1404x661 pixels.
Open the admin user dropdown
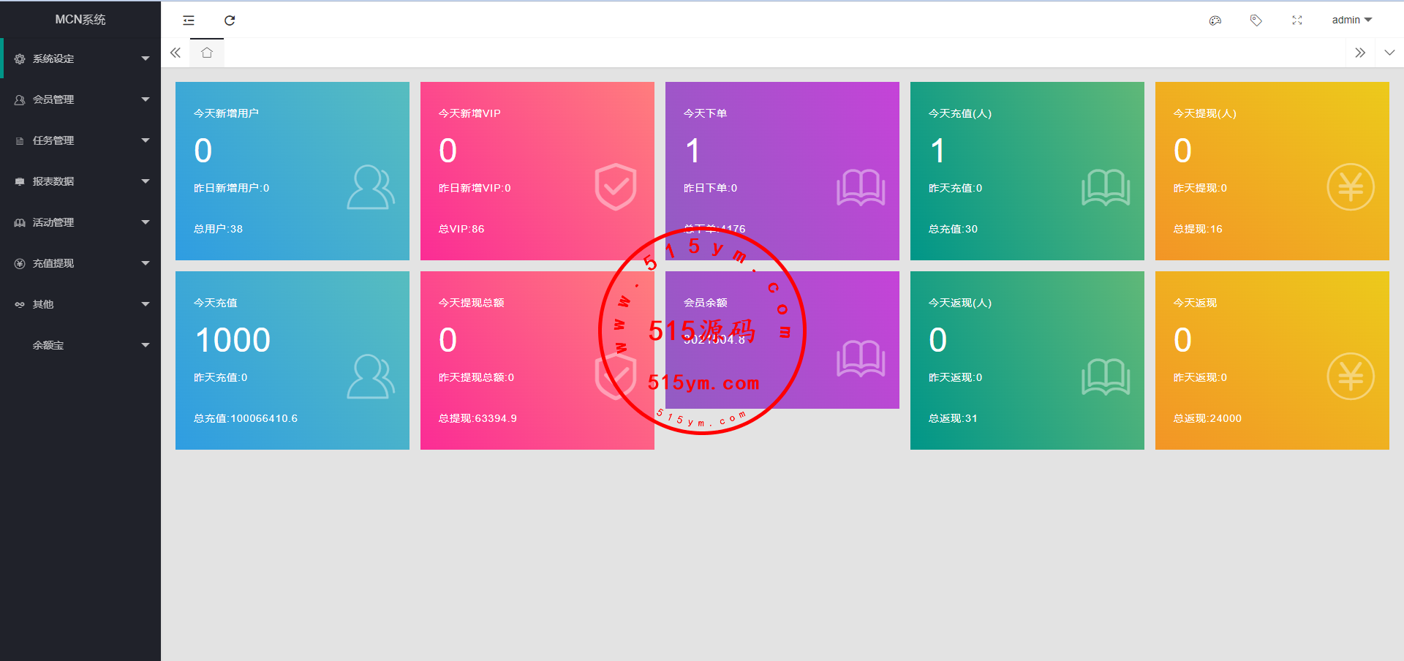[x=1351, y=20]
